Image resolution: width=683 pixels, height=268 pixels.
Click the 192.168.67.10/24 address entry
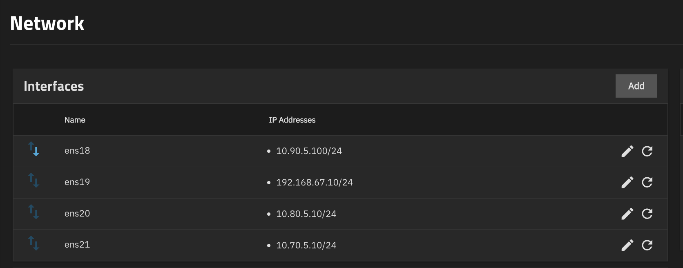click(314, 183)
